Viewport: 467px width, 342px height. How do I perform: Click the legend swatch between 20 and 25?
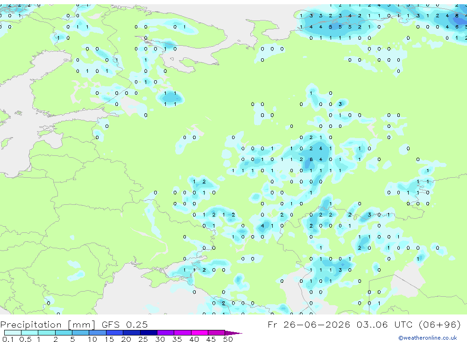132,333
